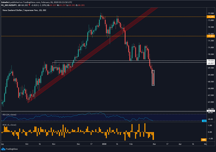
Task: Click the 2020 date label
Action: pyautogui.click(x=104, y=144)
